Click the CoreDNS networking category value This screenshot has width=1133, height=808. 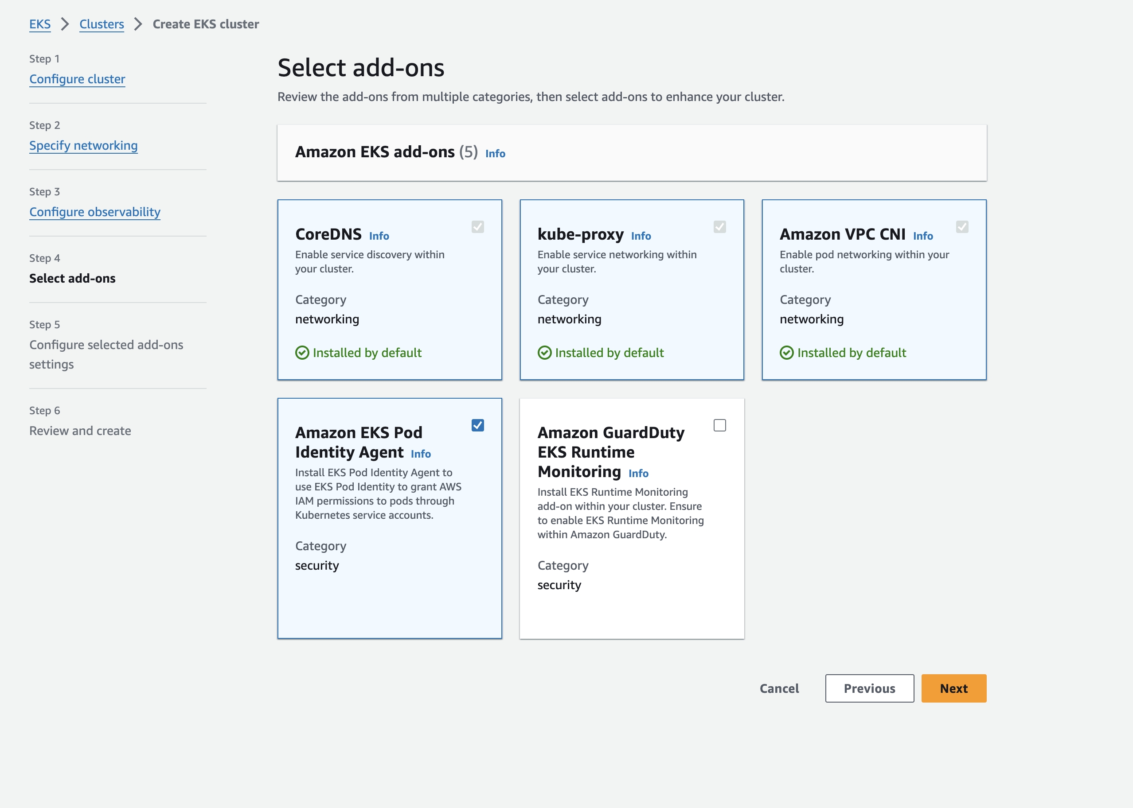pyautogui.click(x=327, y=319)
